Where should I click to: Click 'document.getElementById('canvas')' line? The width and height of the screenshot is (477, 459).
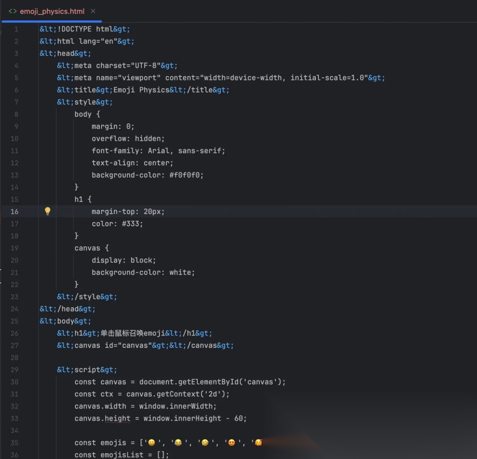point(180,382)
